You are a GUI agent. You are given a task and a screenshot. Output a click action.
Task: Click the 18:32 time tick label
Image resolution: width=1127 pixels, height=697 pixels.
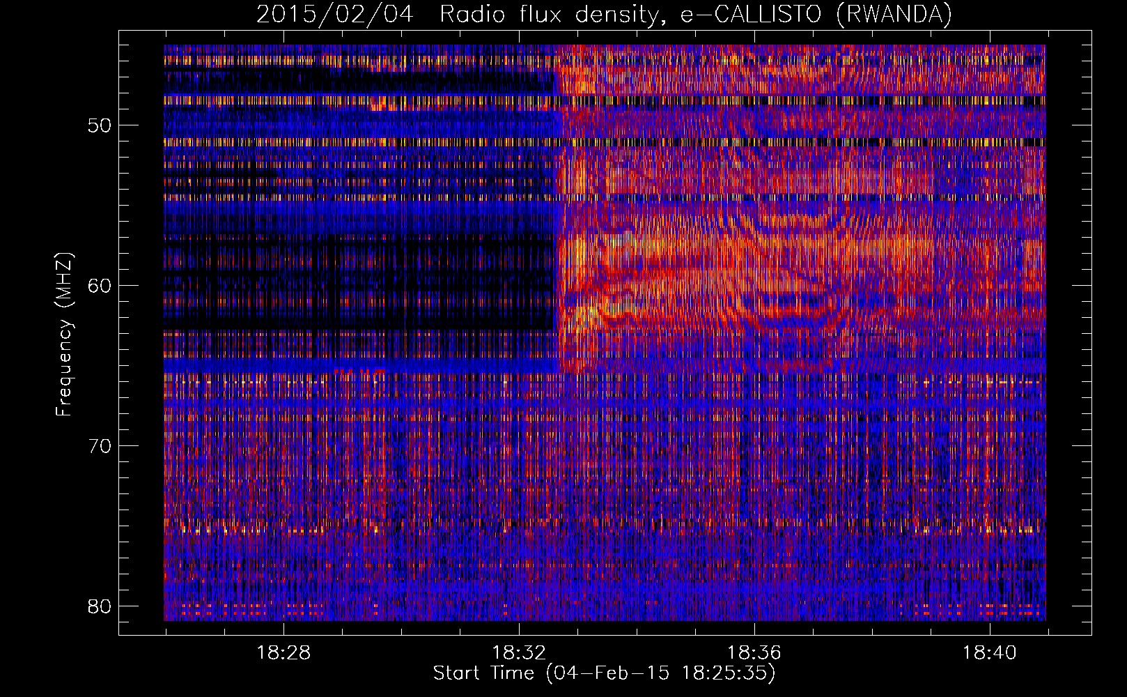(x=519, y=653)
